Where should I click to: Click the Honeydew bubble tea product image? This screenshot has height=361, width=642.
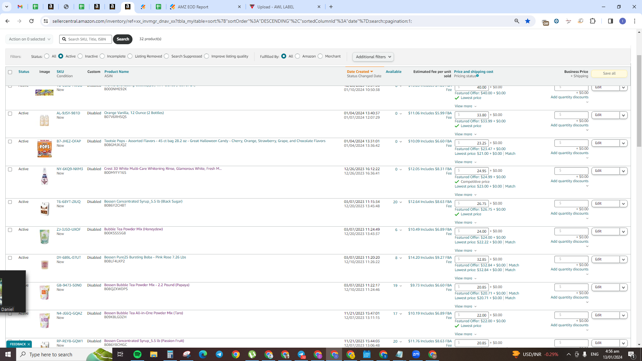click(44, 237)
